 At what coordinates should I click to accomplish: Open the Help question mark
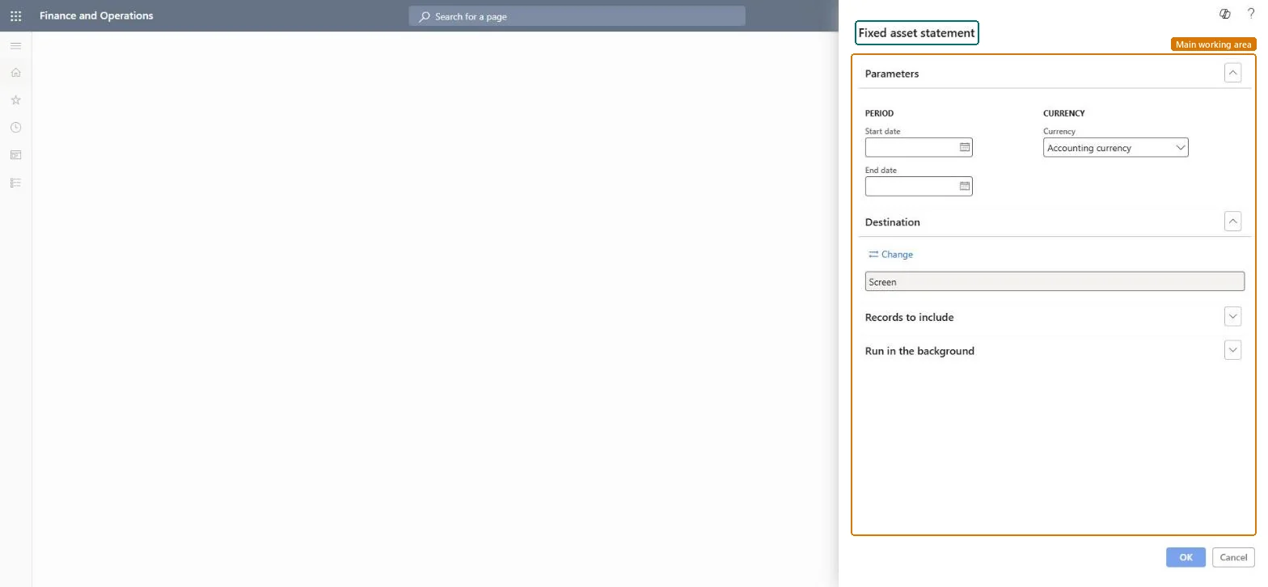[1251, 14]
